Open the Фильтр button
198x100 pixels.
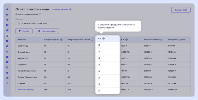(24, 31)
